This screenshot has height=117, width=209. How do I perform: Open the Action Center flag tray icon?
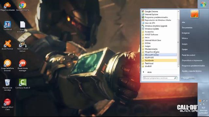(204, 105)
